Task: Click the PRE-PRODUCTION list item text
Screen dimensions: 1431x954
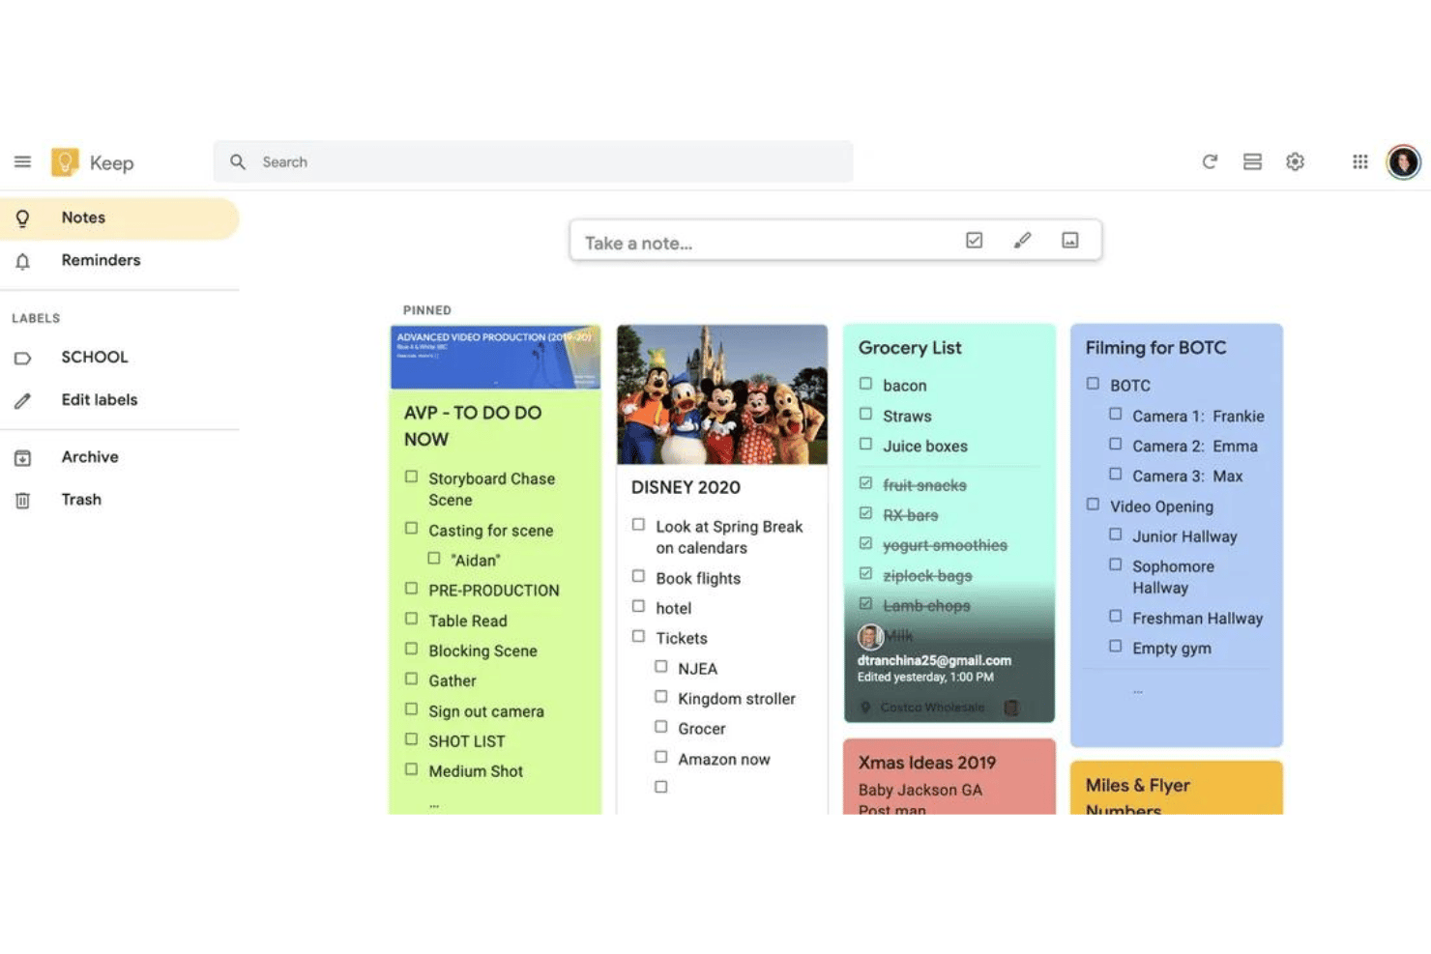Action: click(x=494, y=591)
